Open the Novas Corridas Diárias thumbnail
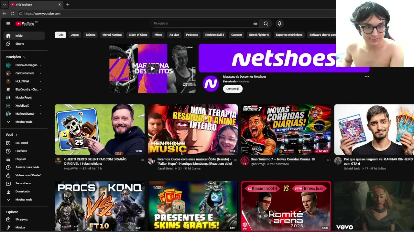414x232 pixels. pos(286,130)
